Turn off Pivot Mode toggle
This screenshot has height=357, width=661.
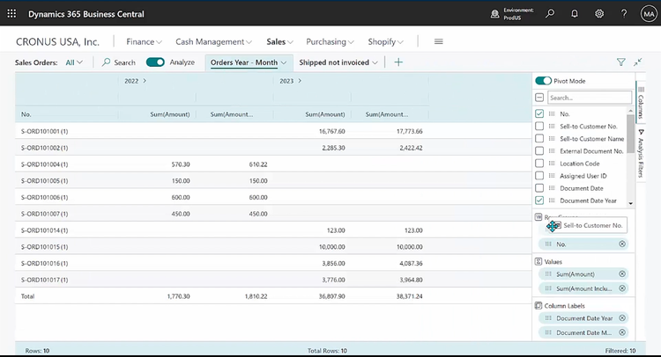[x=543, y=81]
